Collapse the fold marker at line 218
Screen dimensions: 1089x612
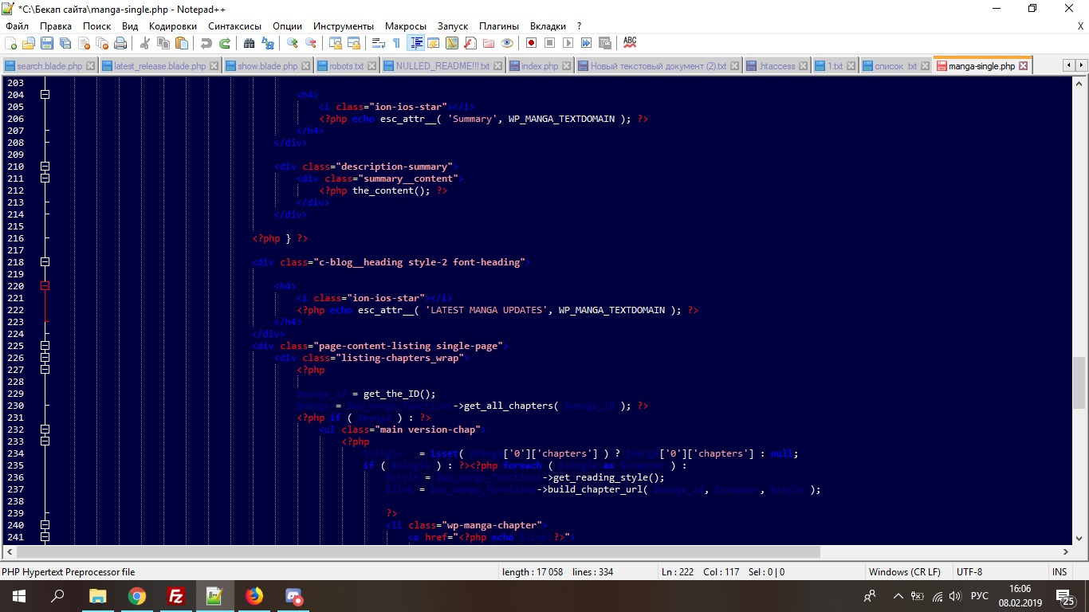(45, 262)
